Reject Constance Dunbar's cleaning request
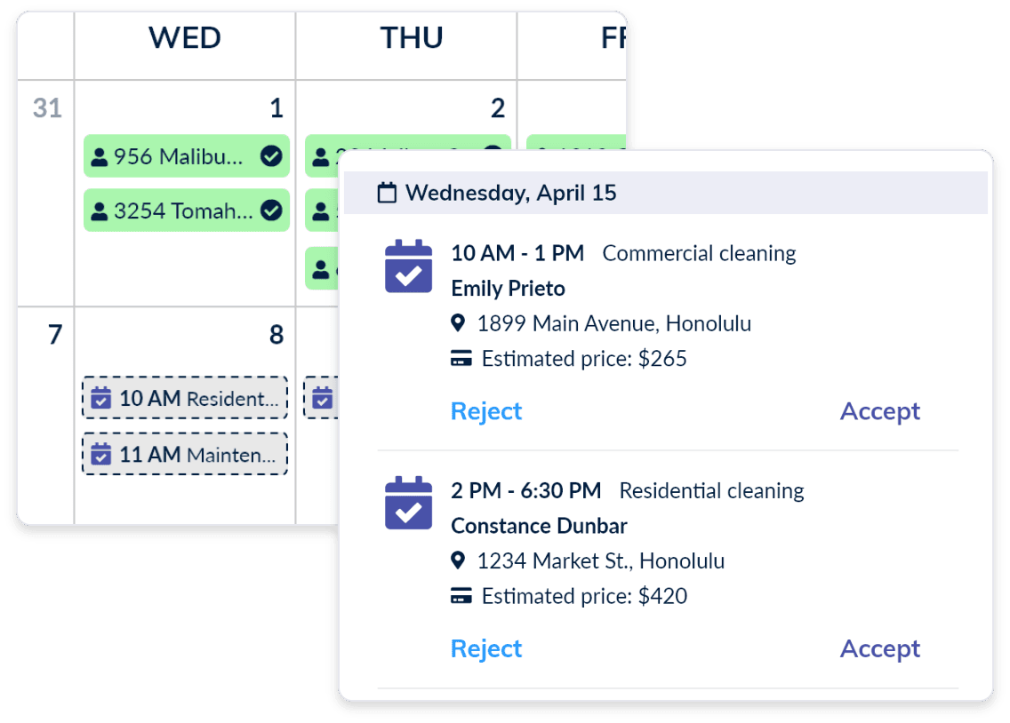1010x723 pixels. click(x=486, y=648)
